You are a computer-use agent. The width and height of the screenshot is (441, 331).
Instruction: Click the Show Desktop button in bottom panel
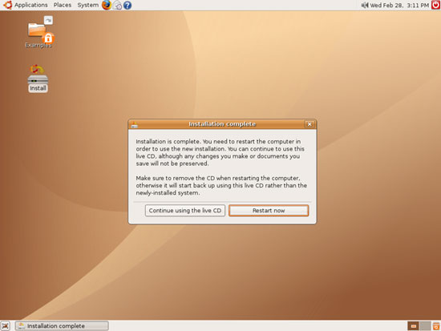(6, 326)
